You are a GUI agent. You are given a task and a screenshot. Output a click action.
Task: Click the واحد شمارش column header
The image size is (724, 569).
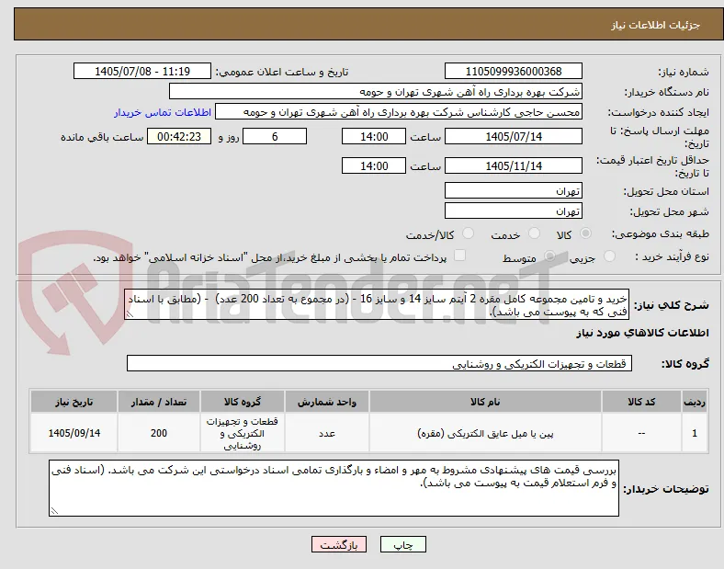point(327,402)
